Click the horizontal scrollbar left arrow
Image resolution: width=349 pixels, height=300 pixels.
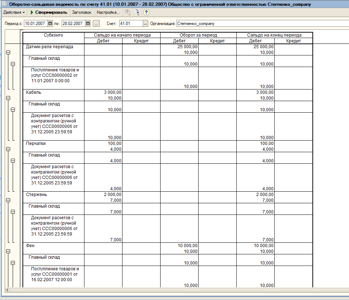tap(7, 290)
